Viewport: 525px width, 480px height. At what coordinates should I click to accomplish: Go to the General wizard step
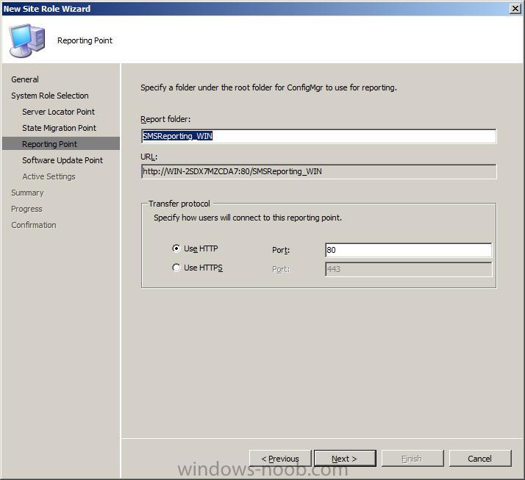pos(25,79)
